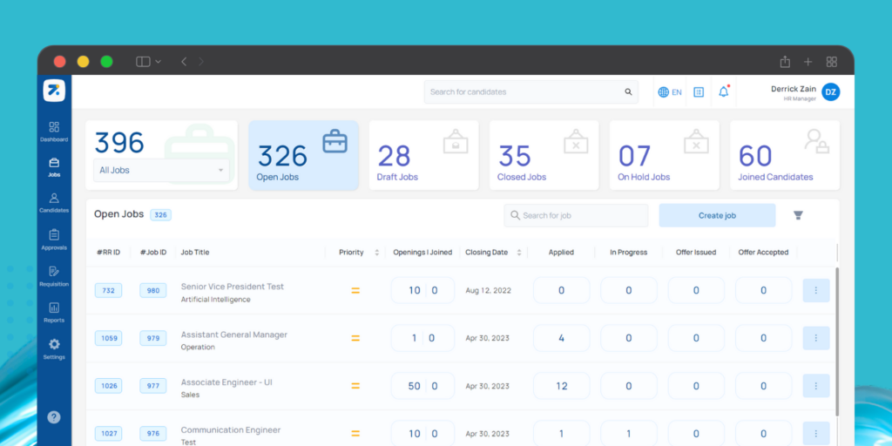Open the filter icon beside Create job
The height and width of the screenshot is (446, 892).
click(798, 215)
